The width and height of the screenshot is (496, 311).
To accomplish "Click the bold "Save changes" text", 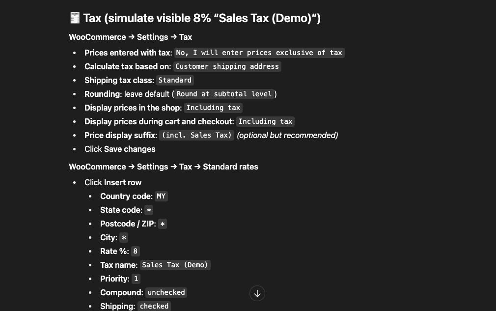I will pos(130,149).
